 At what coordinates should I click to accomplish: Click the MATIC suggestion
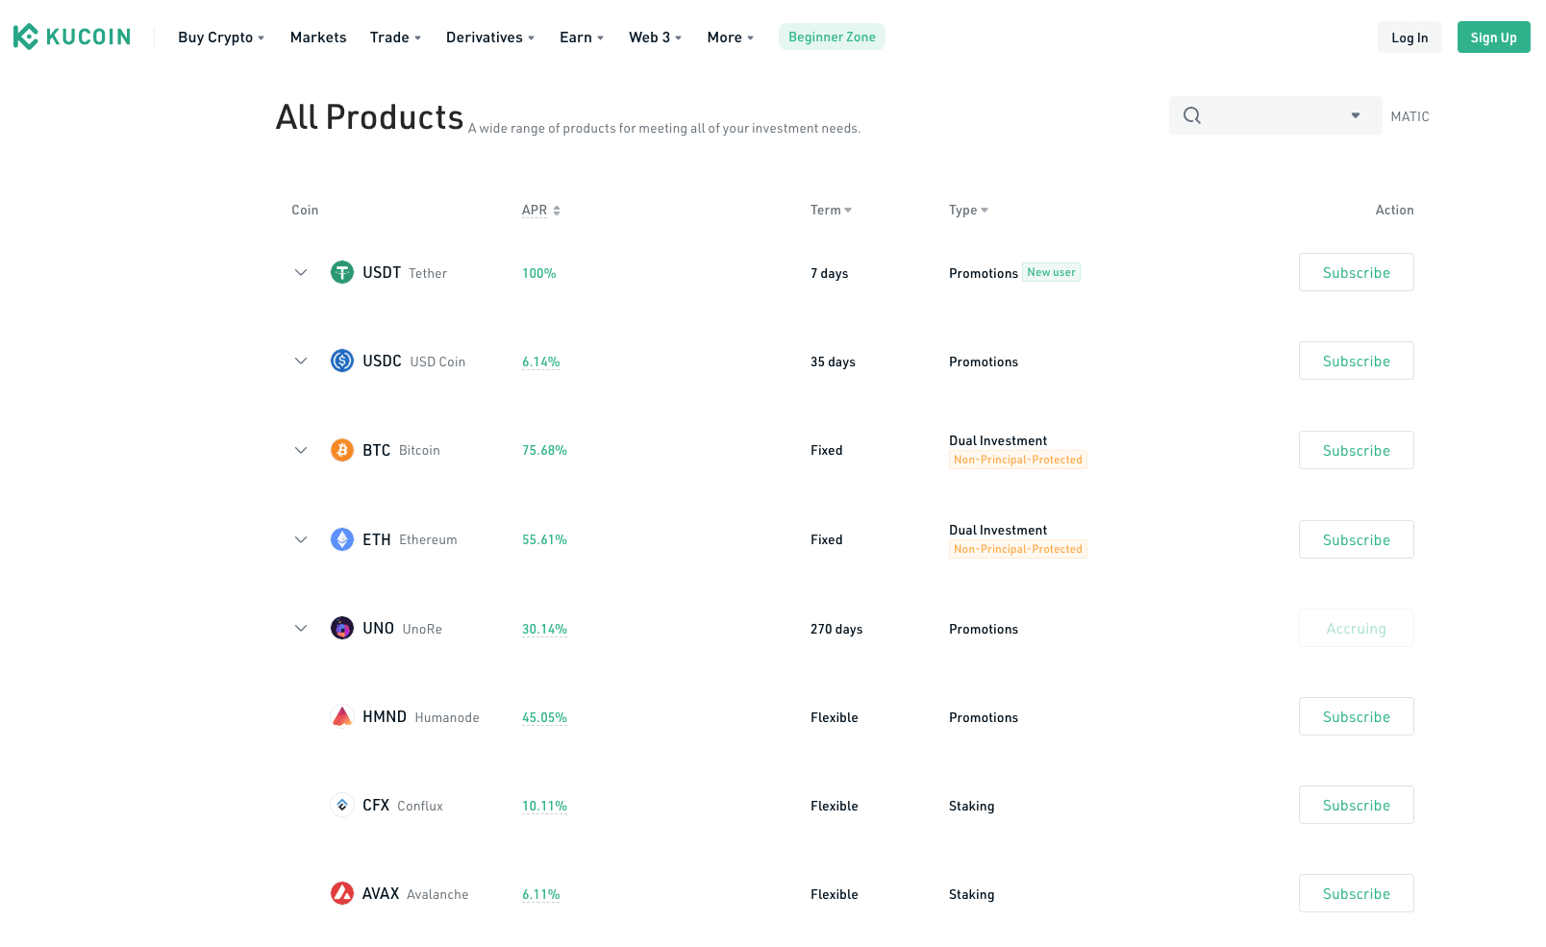[x=1409, y=116]
